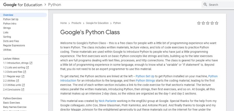Click the Google for Education breadcrumb

[x=97, y=23]
